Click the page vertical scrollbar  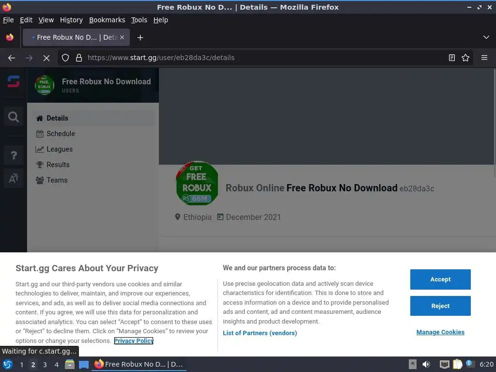494,122
